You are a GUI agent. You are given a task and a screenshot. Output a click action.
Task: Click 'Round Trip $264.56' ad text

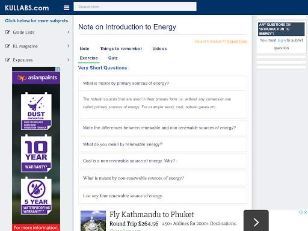point(134,224)
